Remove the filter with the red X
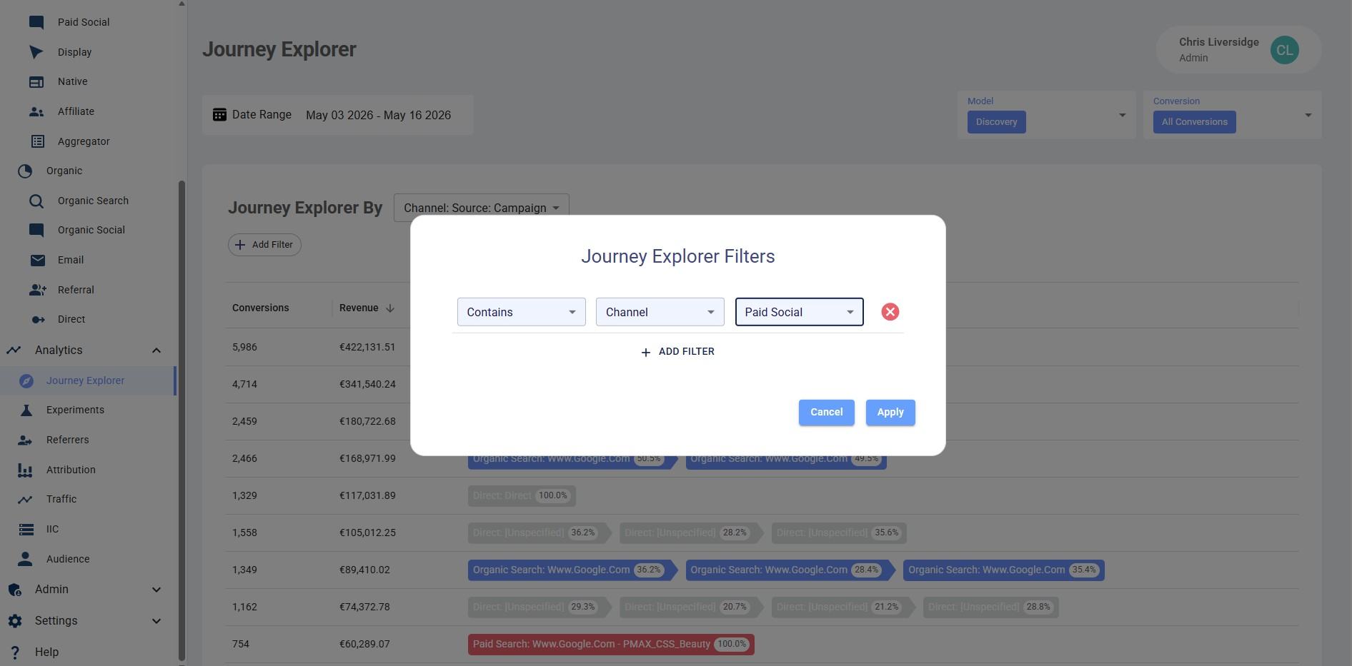 click(x=890, y=312)
